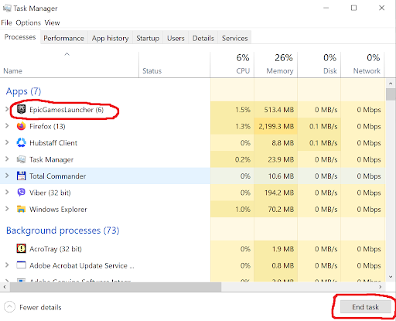Select the Processes tab
Image resolution: width=396 pixels, height=321 pixels.
pyautogui.click(x=20, y=37)
